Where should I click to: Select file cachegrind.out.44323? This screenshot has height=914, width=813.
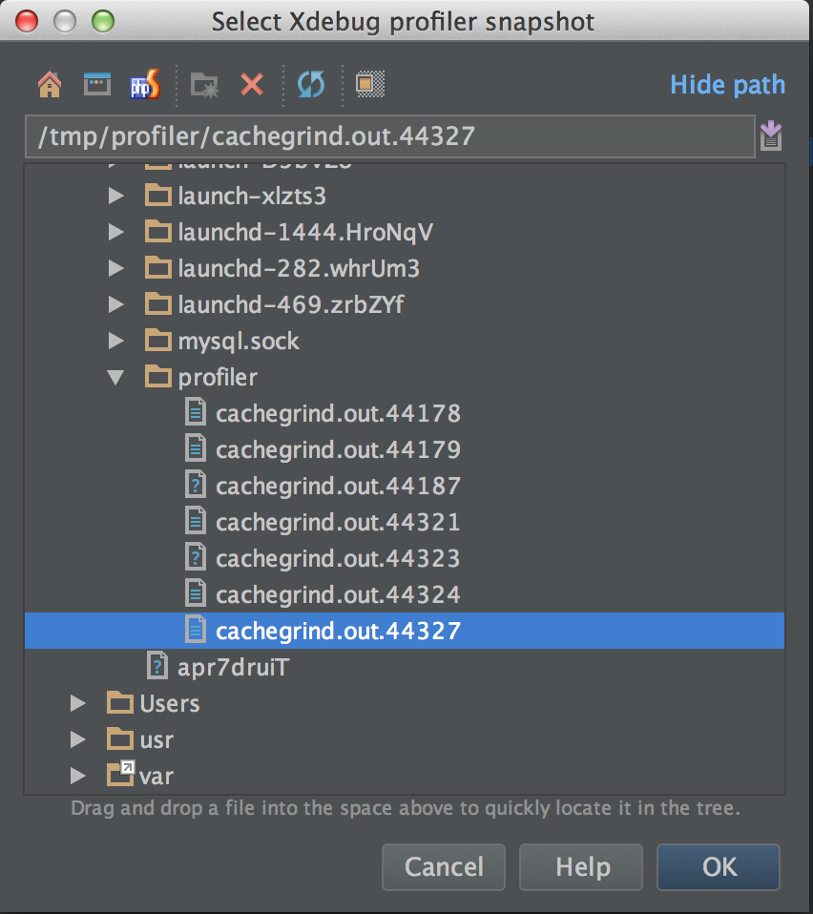tap(338, 558)
